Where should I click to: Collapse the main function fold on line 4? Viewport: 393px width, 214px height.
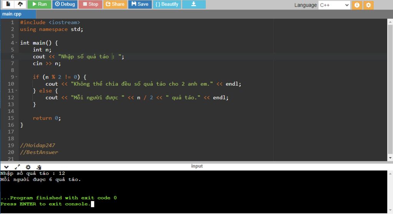point(17,43)
